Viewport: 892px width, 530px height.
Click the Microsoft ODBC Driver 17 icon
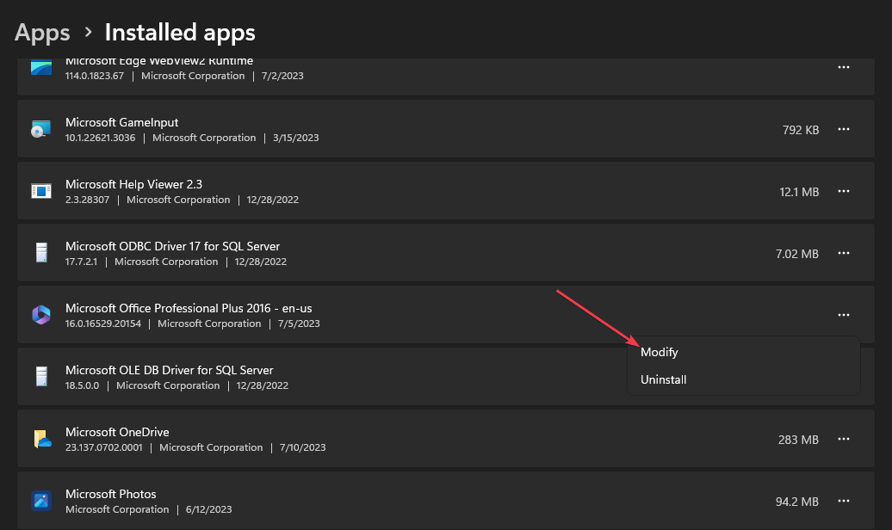pos(41,252)
